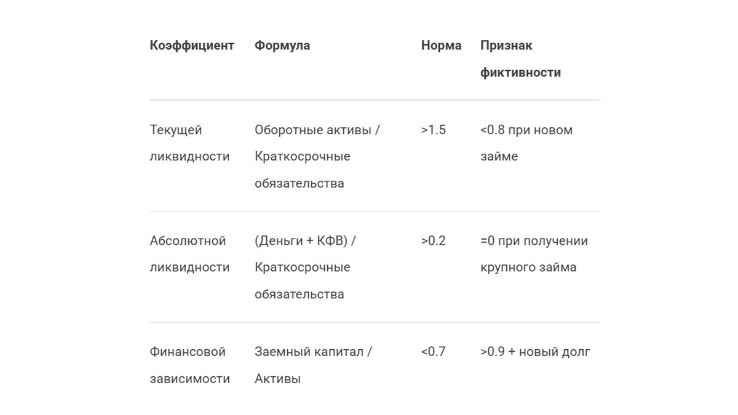Click the Формула column header
The image size is (738, 415).
click(x=282, y=45)
